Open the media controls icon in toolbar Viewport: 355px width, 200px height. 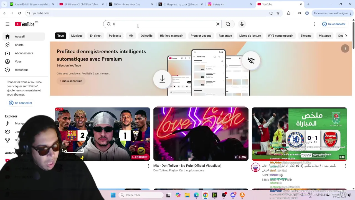click(x=300, y=13)
